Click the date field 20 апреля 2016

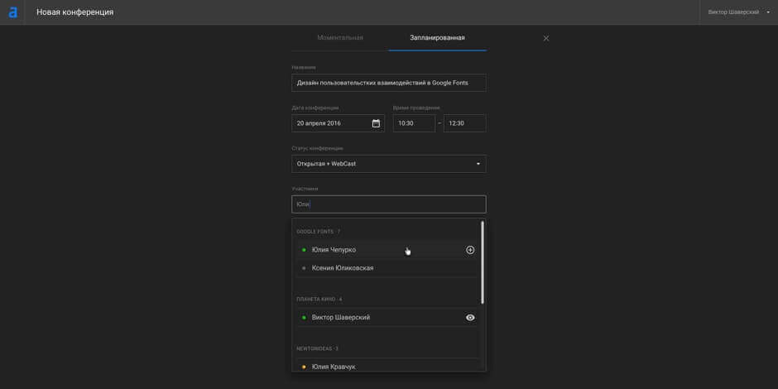click(329, 123)
